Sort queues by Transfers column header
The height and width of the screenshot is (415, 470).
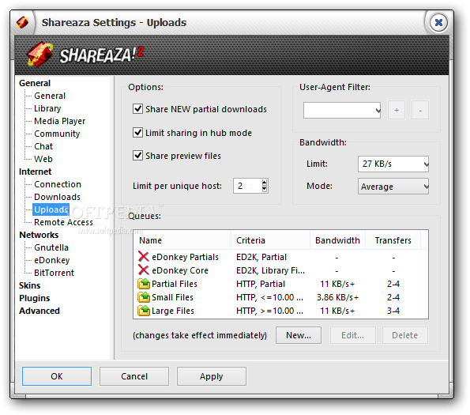[x=393, y=240]
